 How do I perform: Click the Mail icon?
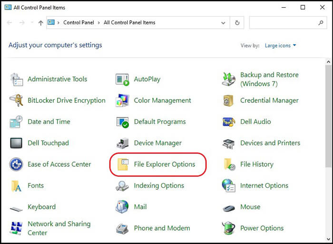point(122,206)
